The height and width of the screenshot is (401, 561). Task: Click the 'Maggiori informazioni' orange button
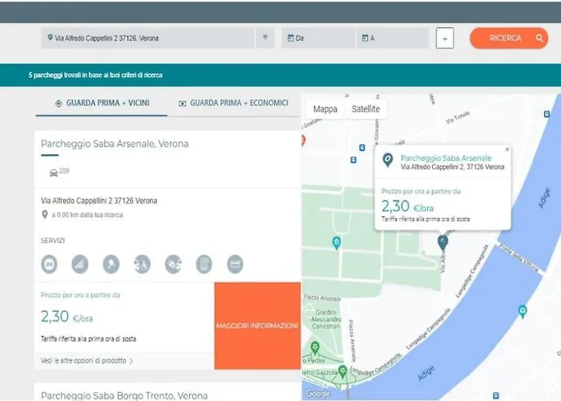[x=257, y=326]
